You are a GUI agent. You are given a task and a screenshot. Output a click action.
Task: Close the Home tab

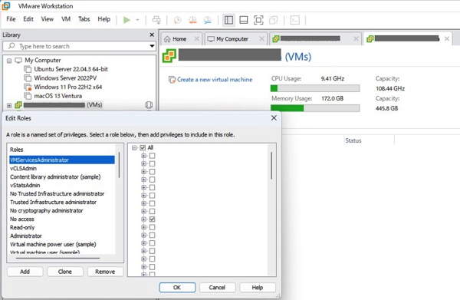[196, 39]
